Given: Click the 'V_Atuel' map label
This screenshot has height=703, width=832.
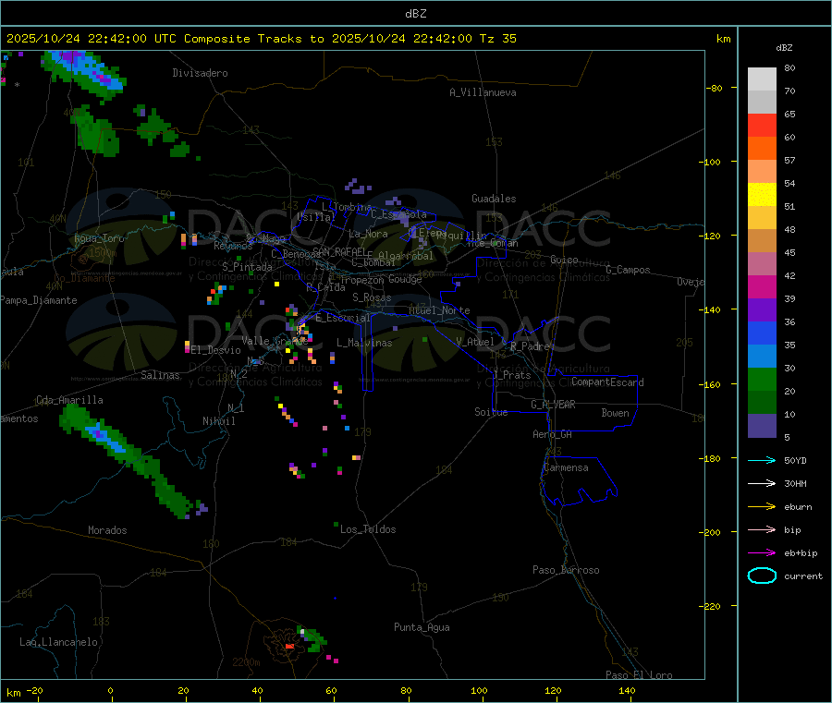Looking at the screenshot, I should pyautogui.click(x=475, y=342).
